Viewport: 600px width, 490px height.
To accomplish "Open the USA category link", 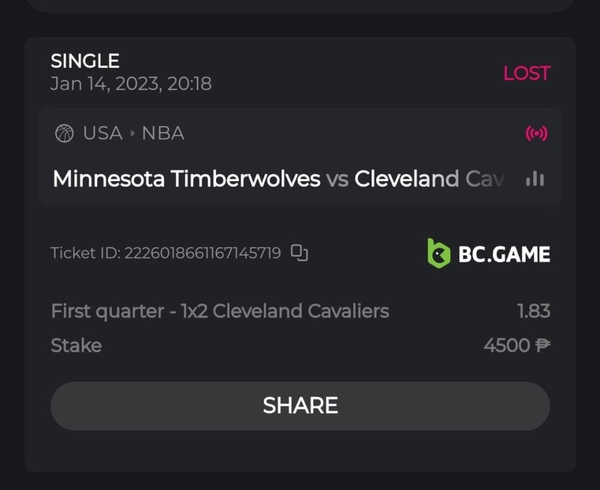I will pos(103,134).
